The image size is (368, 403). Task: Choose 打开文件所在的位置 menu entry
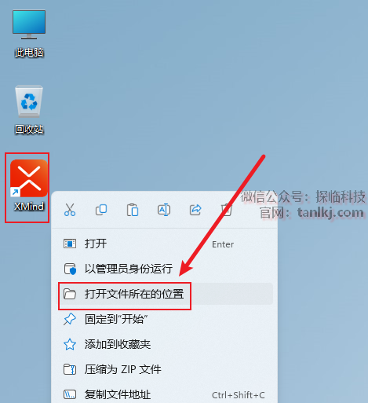[x=165, y=294]
